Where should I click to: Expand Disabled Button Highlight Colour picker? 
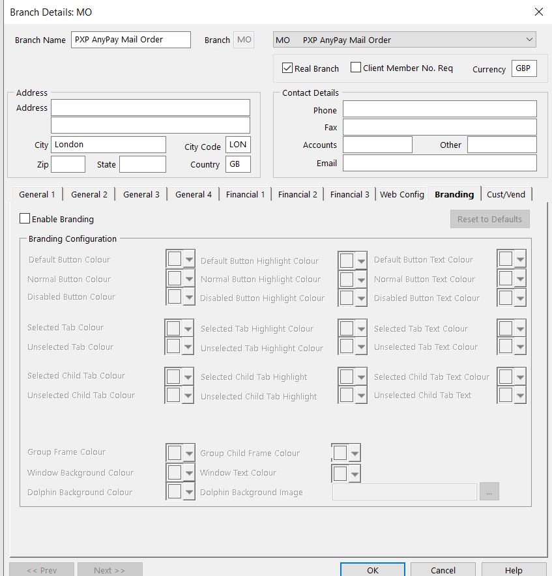point(361,298)
